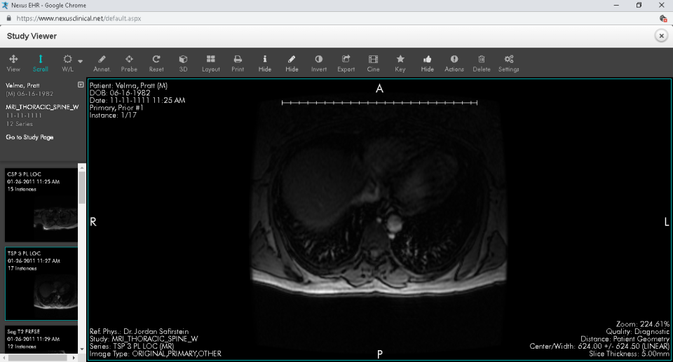Click the Instance: 1/17 overlay text
The width and height of the screenshot is (673, 362).
(113, 115)
